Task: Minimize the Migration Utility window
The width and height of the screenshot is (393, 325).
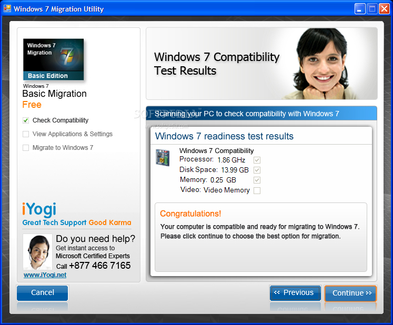Action: click(360, 9)
